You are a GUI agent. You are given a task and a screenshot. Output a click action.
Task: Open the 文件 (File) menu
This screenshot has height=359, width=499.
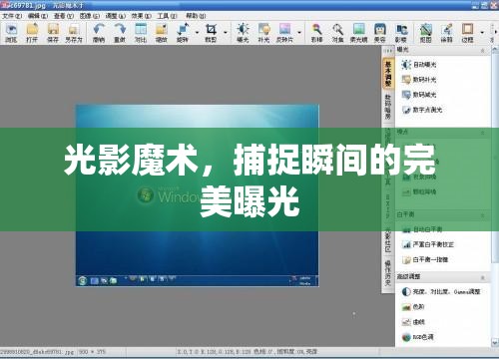point(12,16)
